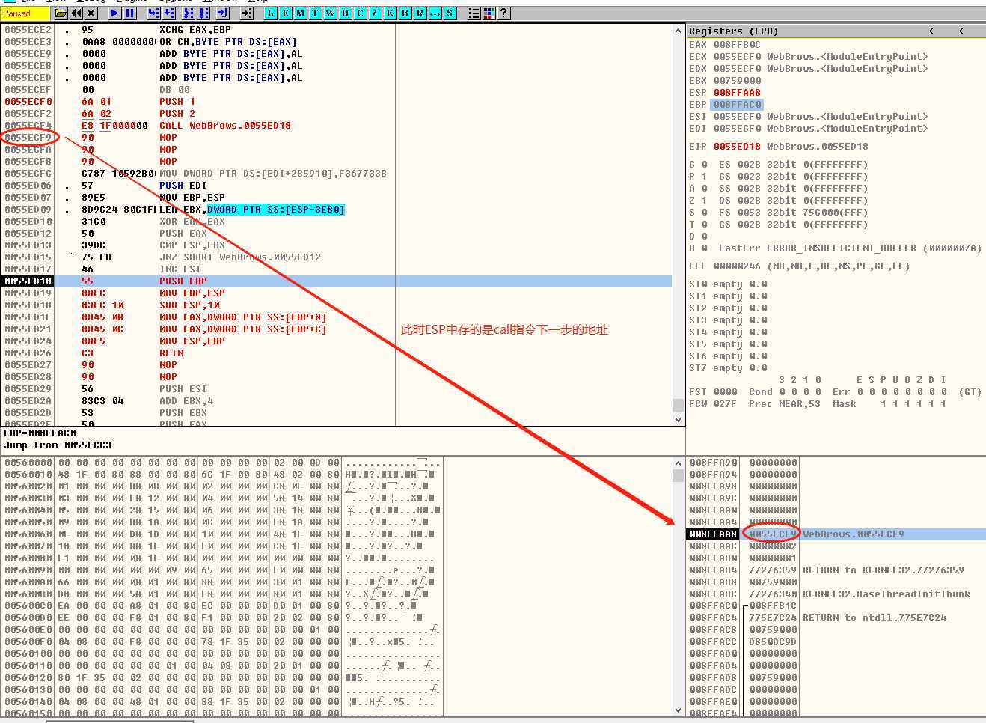Screen dimensions: 986x723
Task: Click the dump pane scrollbar down arrow
Action: click(x=678, y=710)
